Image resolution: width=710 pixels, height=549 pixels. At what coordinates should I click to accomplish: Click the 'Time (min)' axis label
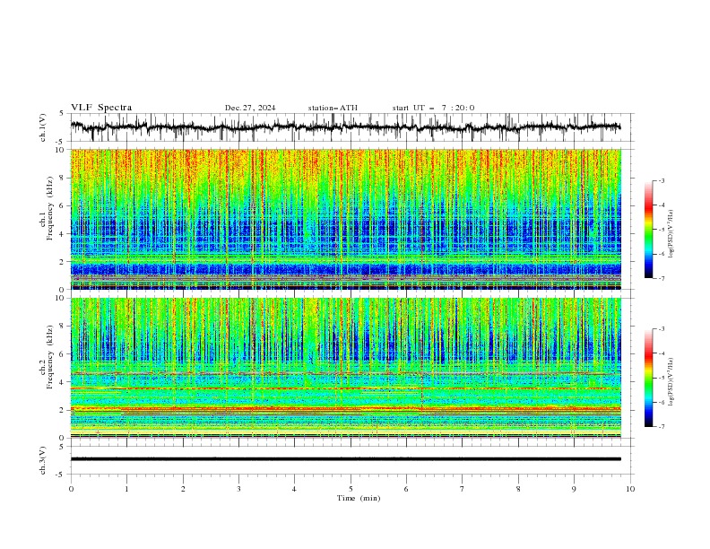pos(359,498)
